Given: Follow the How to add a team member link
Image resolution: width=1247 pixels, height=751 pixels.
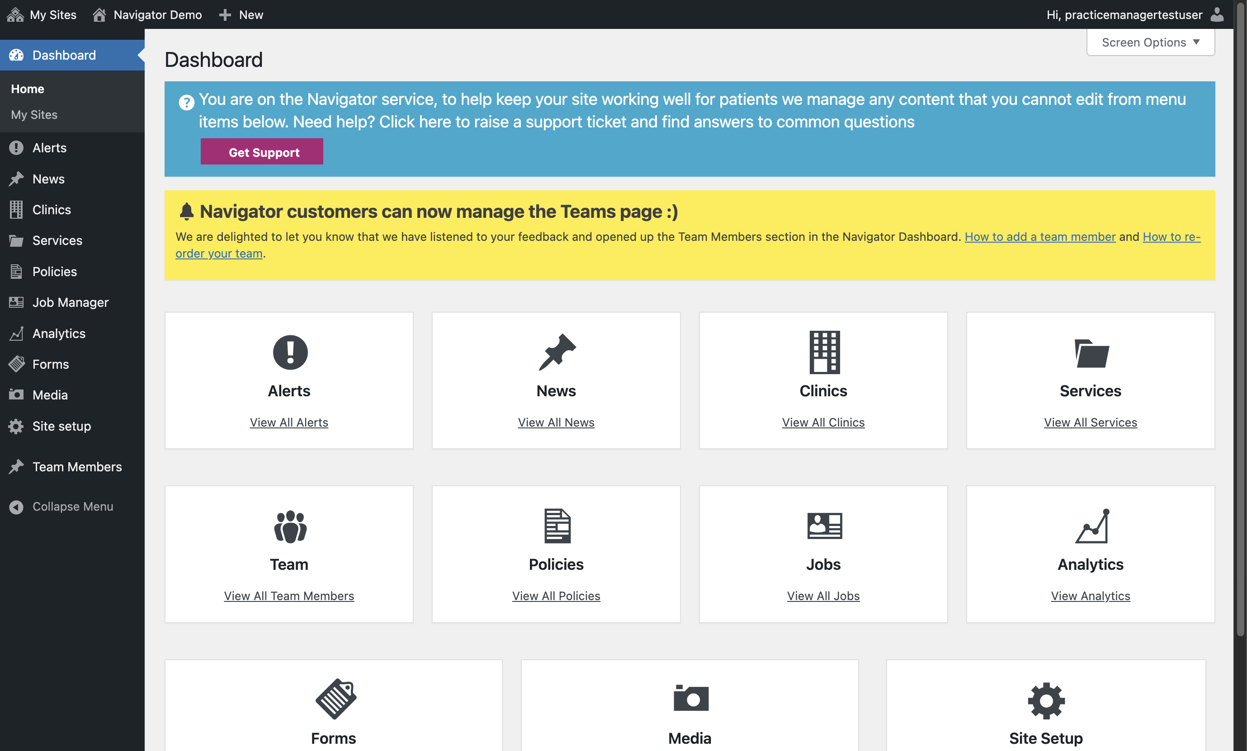Looking at the screenshot, I should (1039, 237).
